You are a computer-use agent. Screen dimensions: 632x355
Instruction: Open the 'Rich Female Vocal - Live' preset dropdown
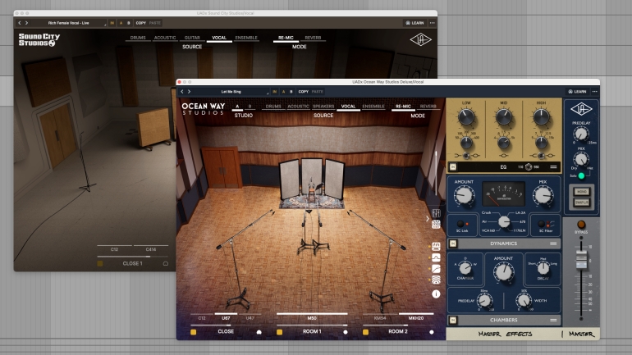point(68,23)
